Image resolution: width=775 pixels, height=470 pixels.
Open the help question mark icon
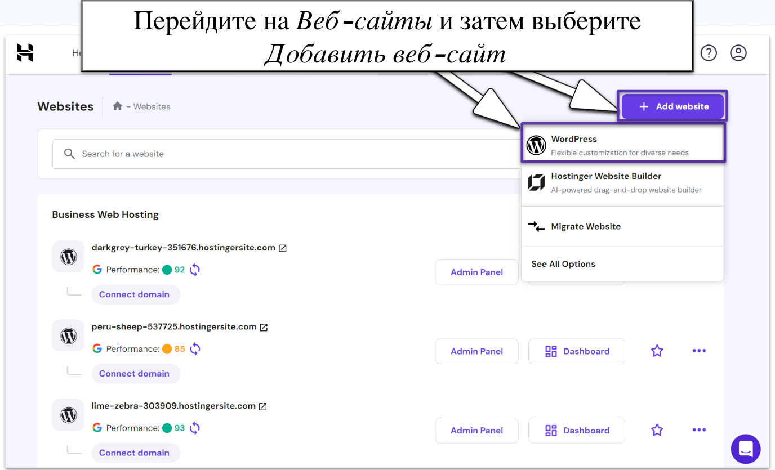coord(709,53)
